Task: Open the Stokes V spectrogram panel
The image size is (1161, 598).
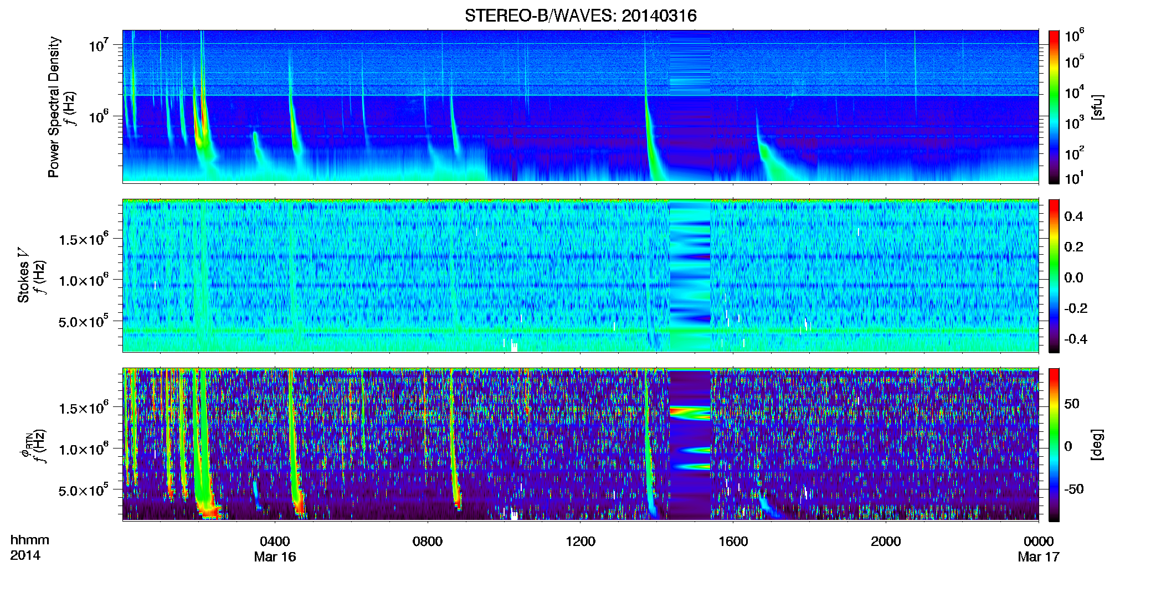Action: pos(581,276)
